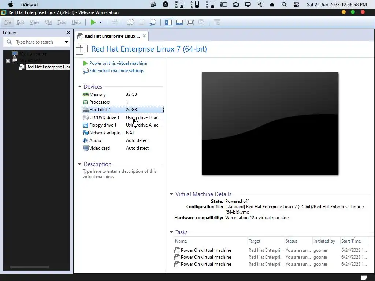375x281 pixels.
Task: Open the Tabs menu
Action: (x=62, y=22)
